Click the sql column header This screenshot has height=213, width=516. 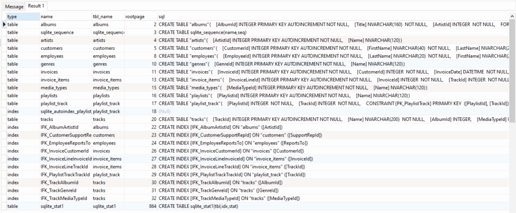click(334, 17)
